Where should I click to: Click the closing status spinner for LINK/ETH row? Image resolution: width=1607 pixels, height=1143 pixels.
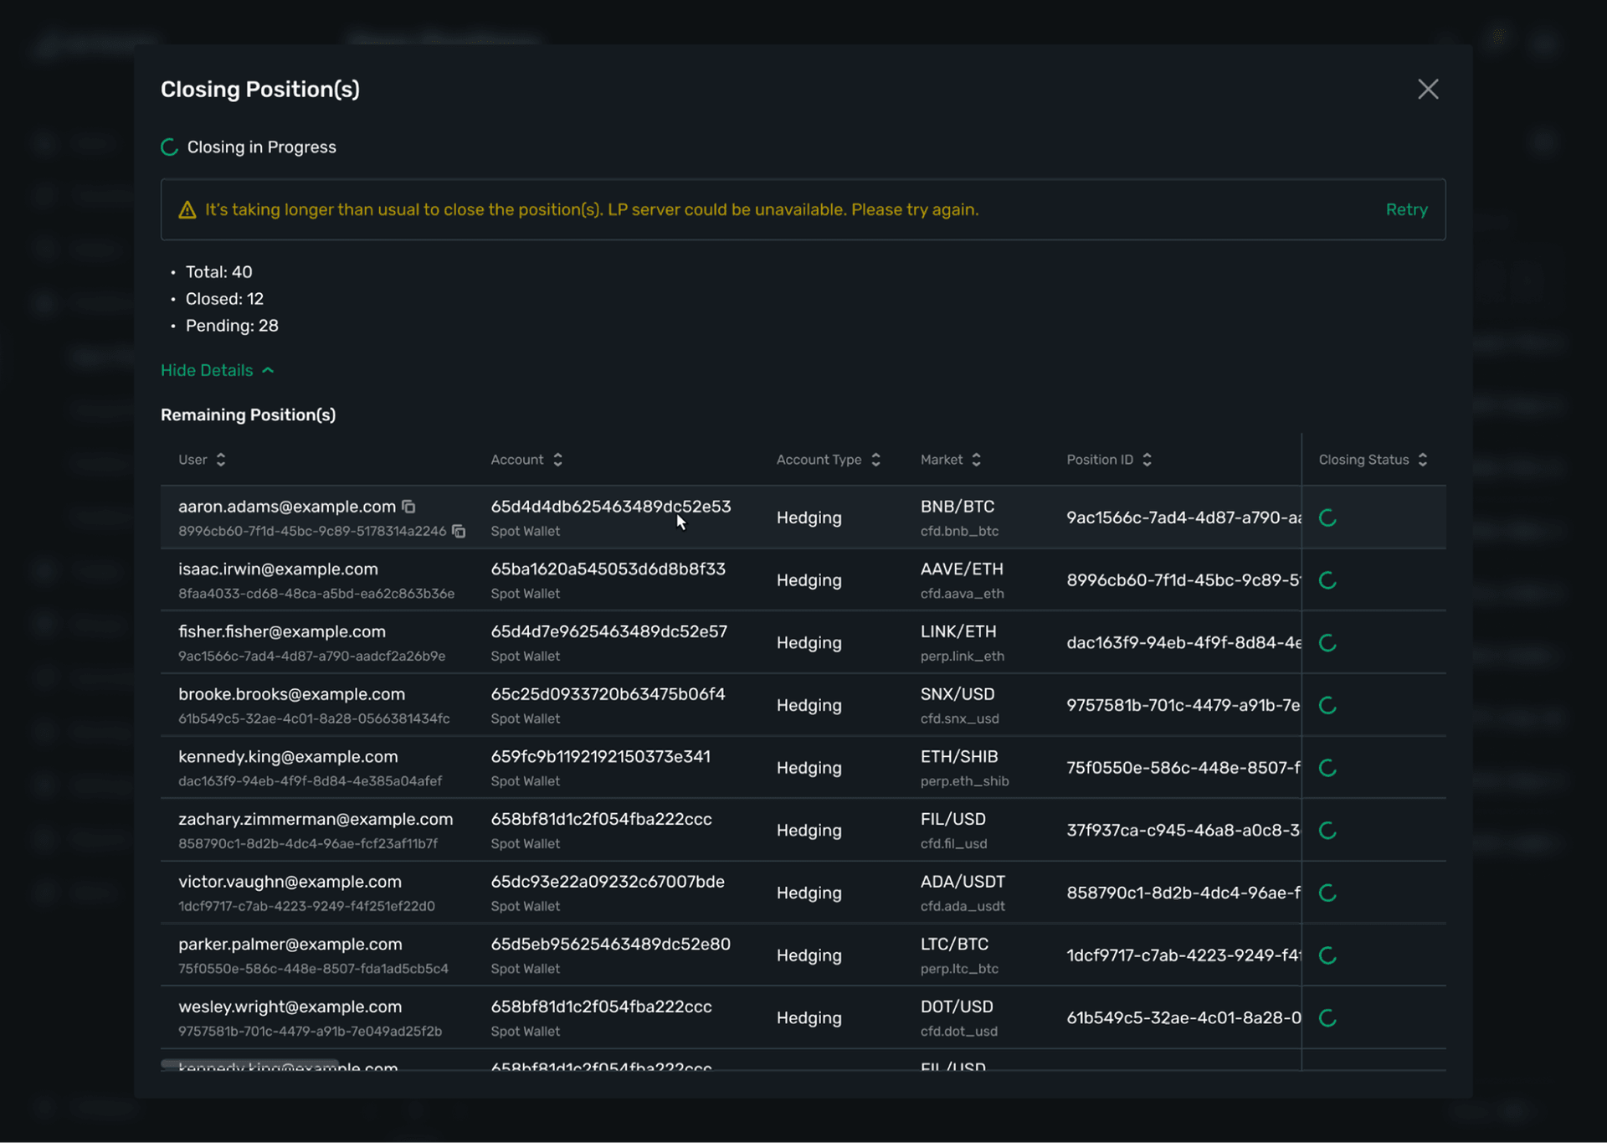[1327, 643]
